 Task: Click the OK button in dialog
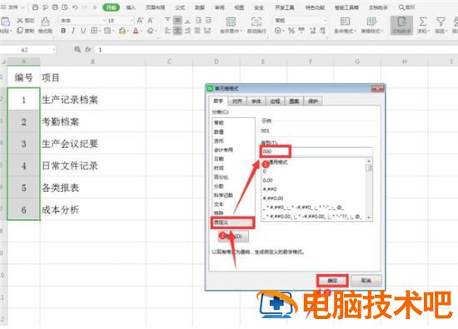point(332,281)
